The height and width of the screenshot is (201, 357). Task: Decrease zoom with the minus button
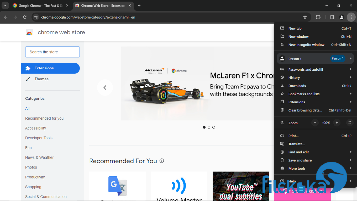[x=315, y=123]
